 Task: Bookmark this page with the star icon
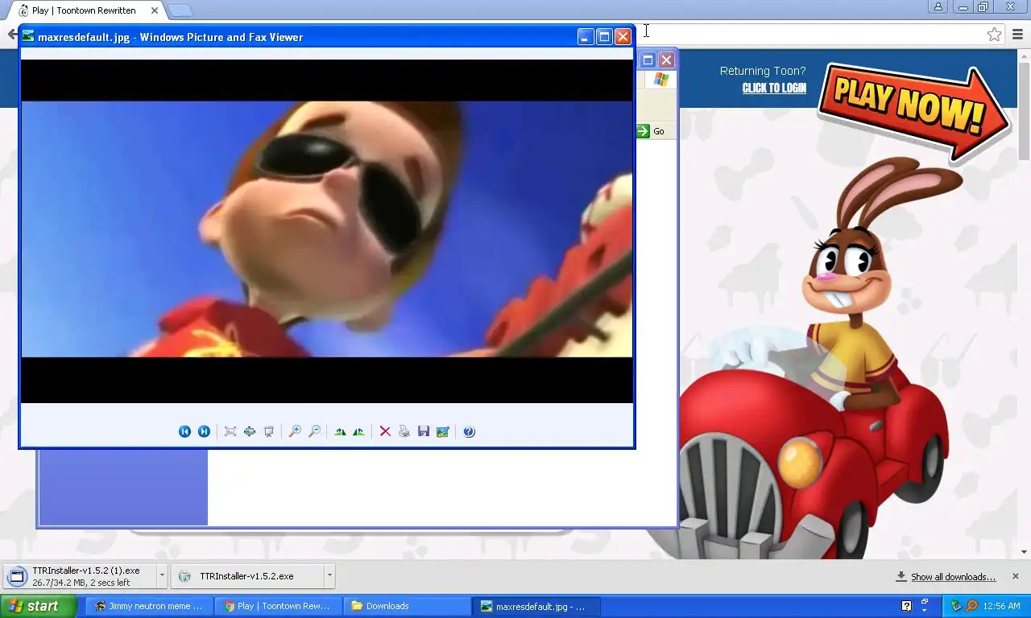coord(994,35)
